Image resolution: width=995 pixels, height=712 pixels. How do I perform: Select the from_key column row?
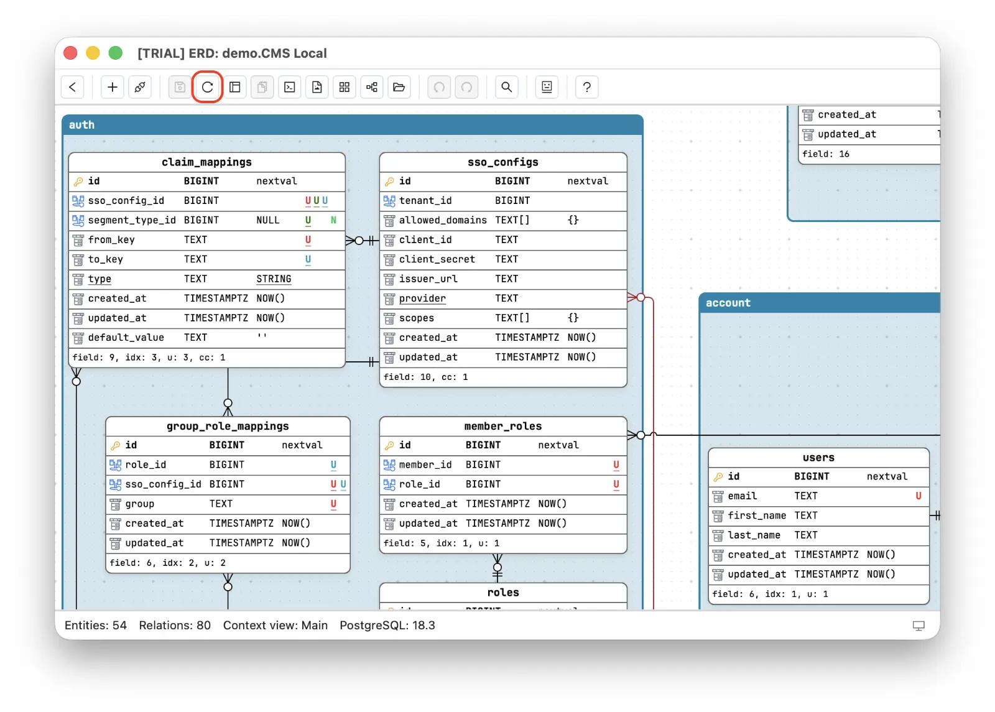[x=206, y=240]
